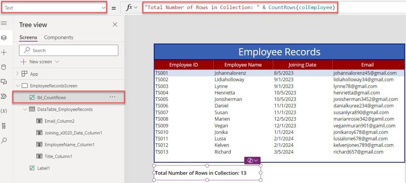
Task: Open the New screen dropdown chevron
Action: (x=57, y=62)
